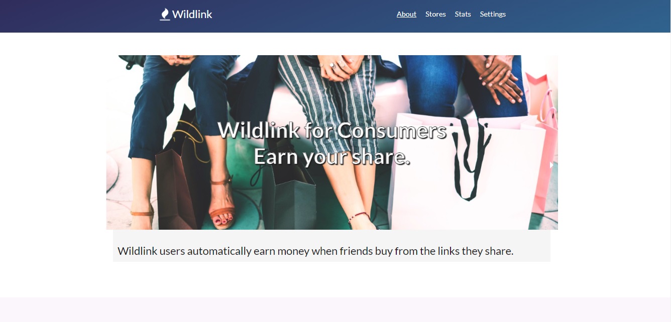Click the lavender section below the slideshow

[335, 309]
